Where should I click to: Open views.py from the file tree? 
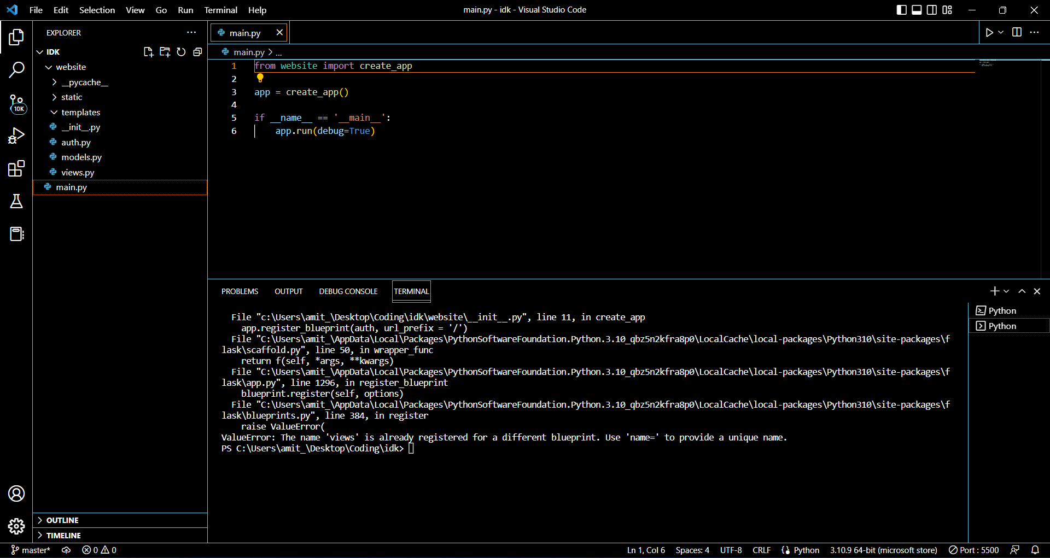pyautogui.click(x=78, y=172)
